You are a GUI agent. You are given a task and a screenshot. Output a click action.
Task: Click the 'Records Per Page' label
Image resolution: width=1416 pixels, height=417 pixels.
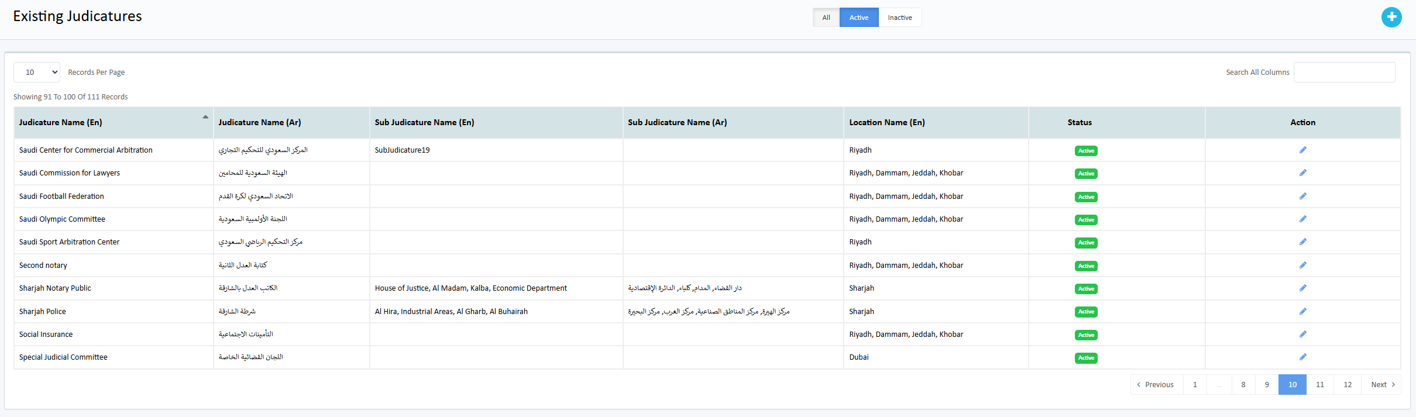[x=97, y=73]
